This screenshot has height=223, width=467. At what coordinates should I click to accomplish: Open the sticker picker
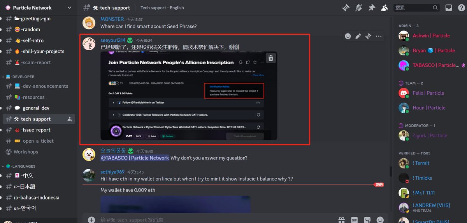coord(367,220)
